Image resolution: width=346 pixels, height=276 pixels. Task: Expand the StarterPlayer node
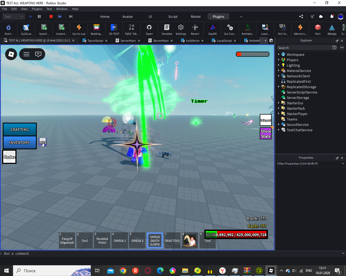(x=279, y=113)
